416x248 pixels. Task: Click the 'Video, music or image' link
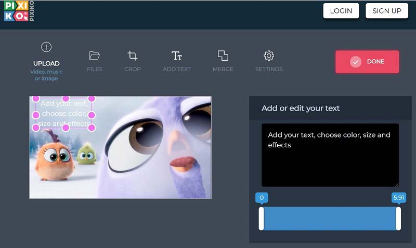pyautogui.click(x=46, y=75)
